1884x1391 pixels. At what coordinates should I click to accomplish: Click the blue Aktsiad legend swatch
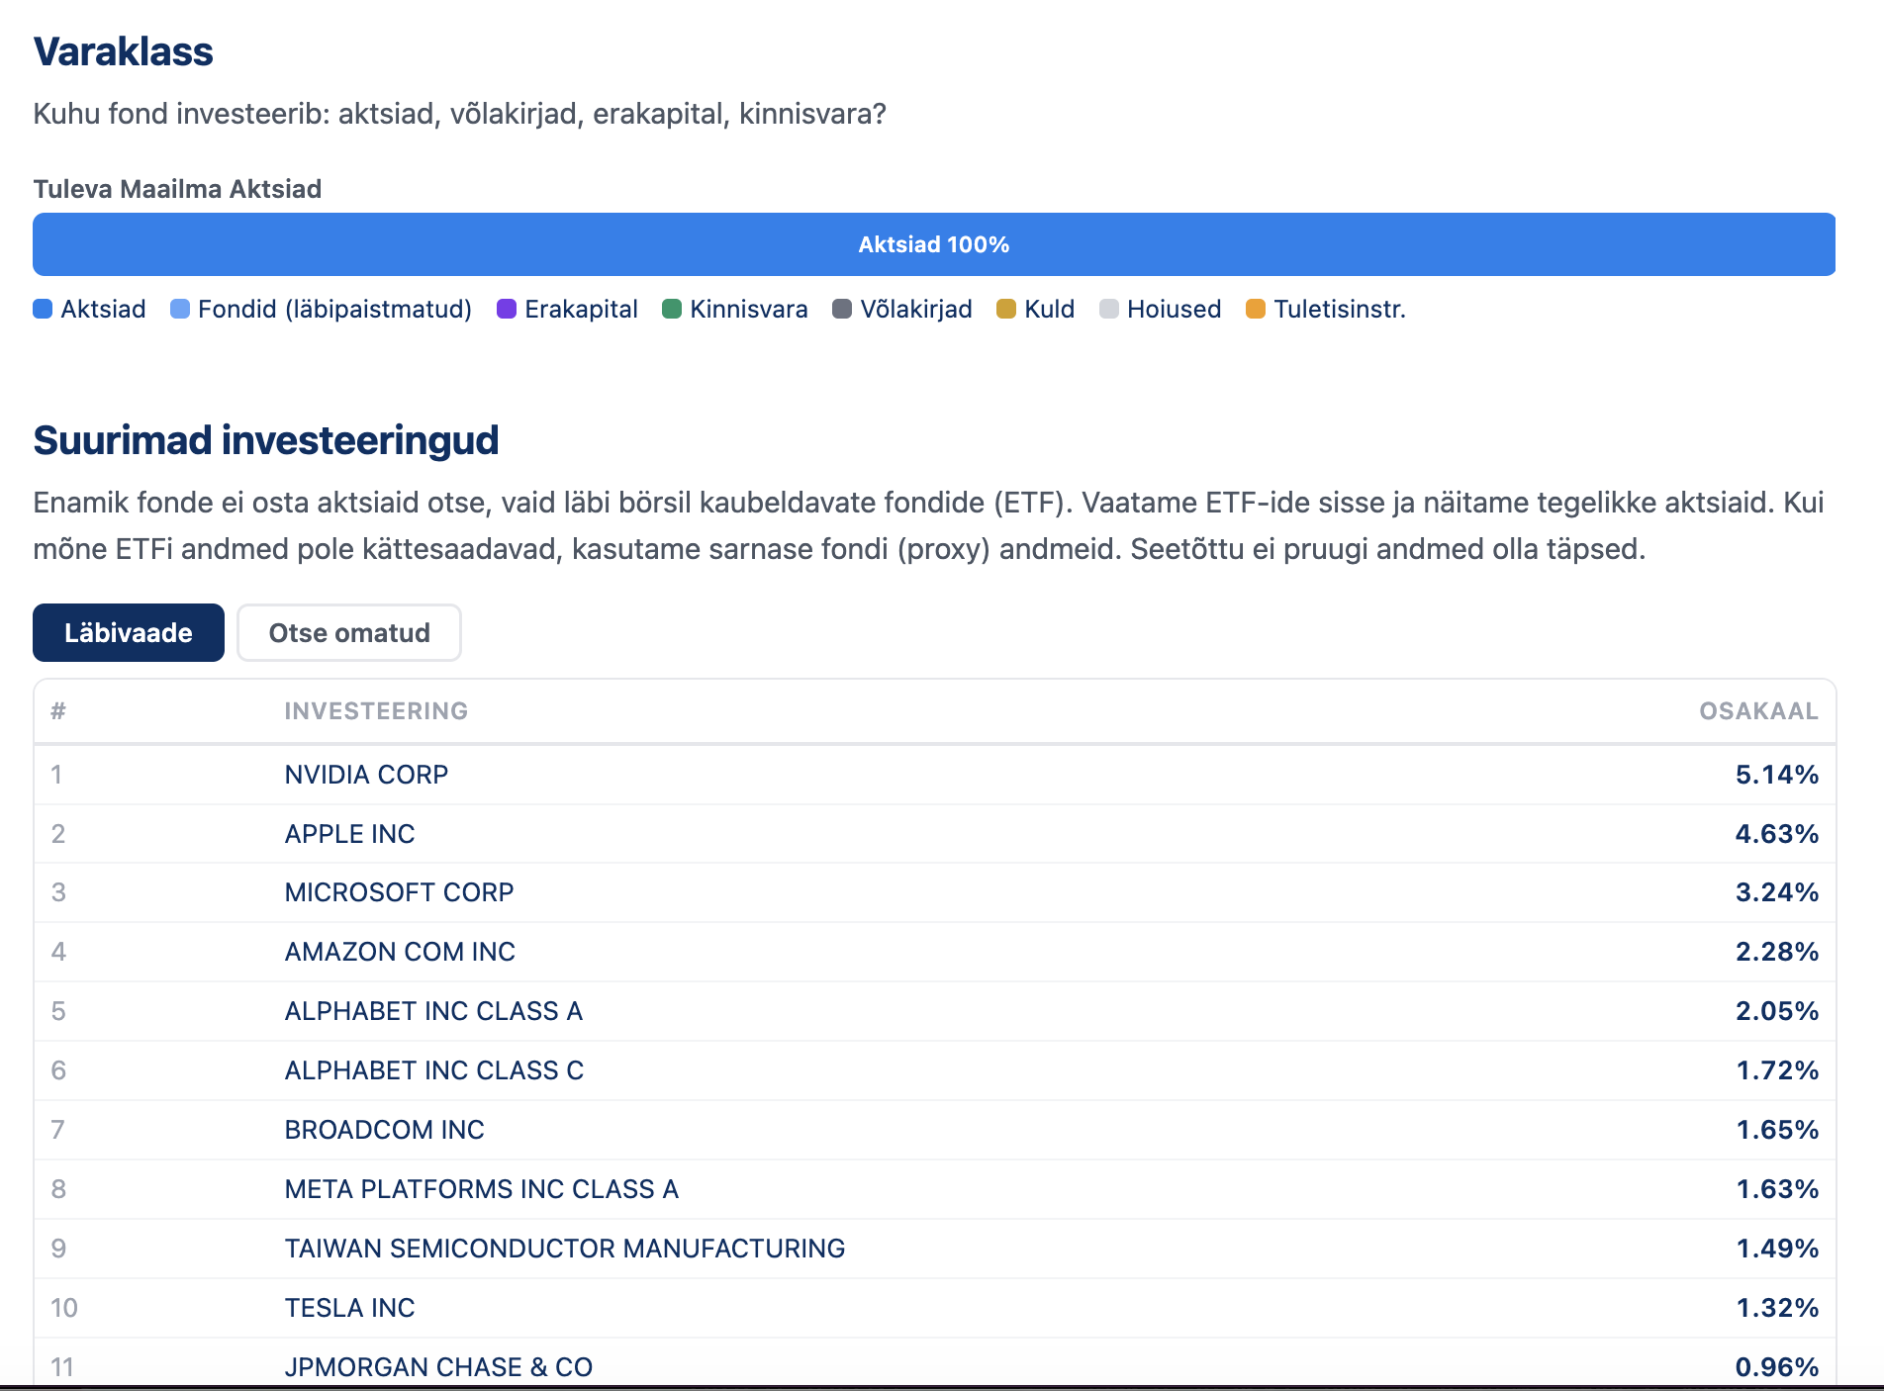[x=43, y=310]
